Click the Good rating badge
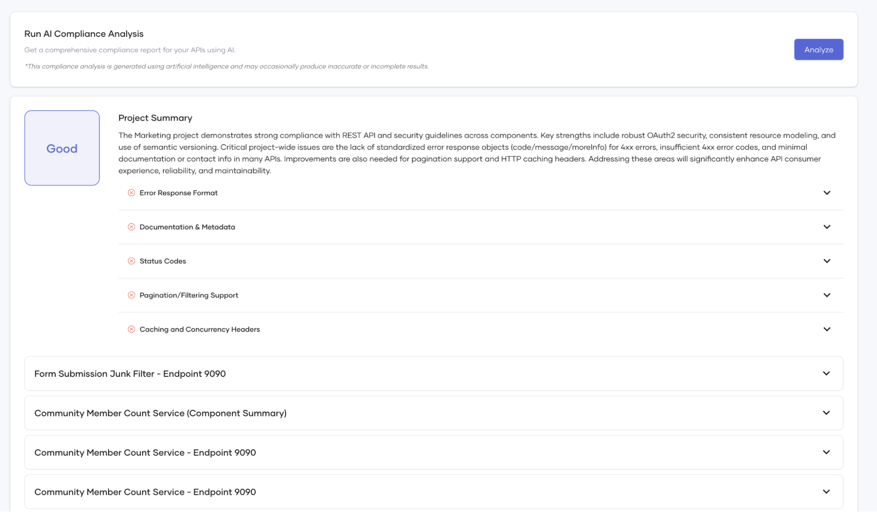877x512 pixels. pos(62,148)
